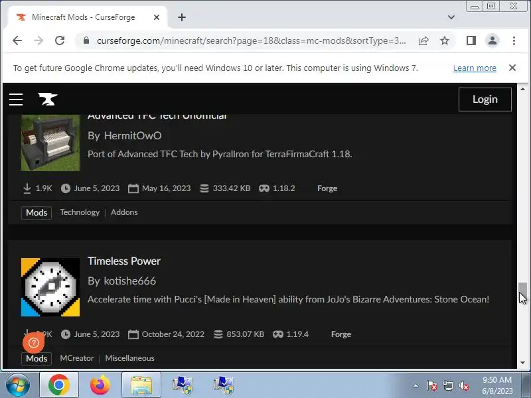Go back to the previous page
Viewport: 531px width, 398px height.
(x=17, y=40)
